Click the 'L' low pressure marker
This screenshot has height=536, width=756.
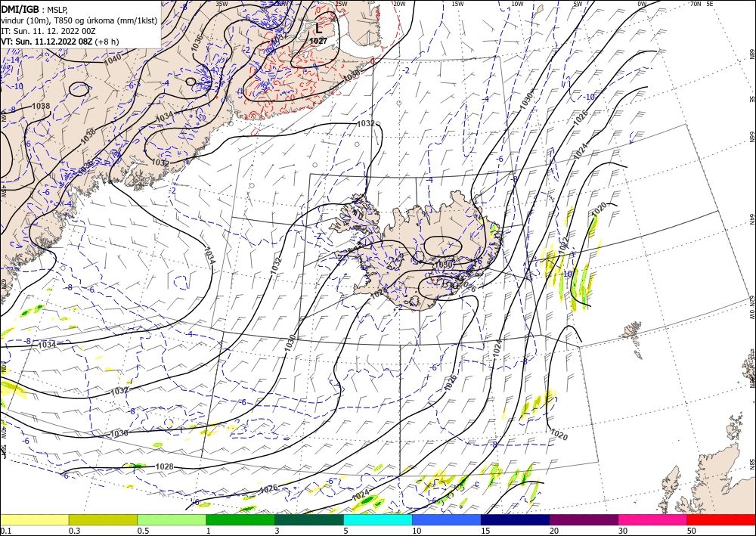pos(318,29)
